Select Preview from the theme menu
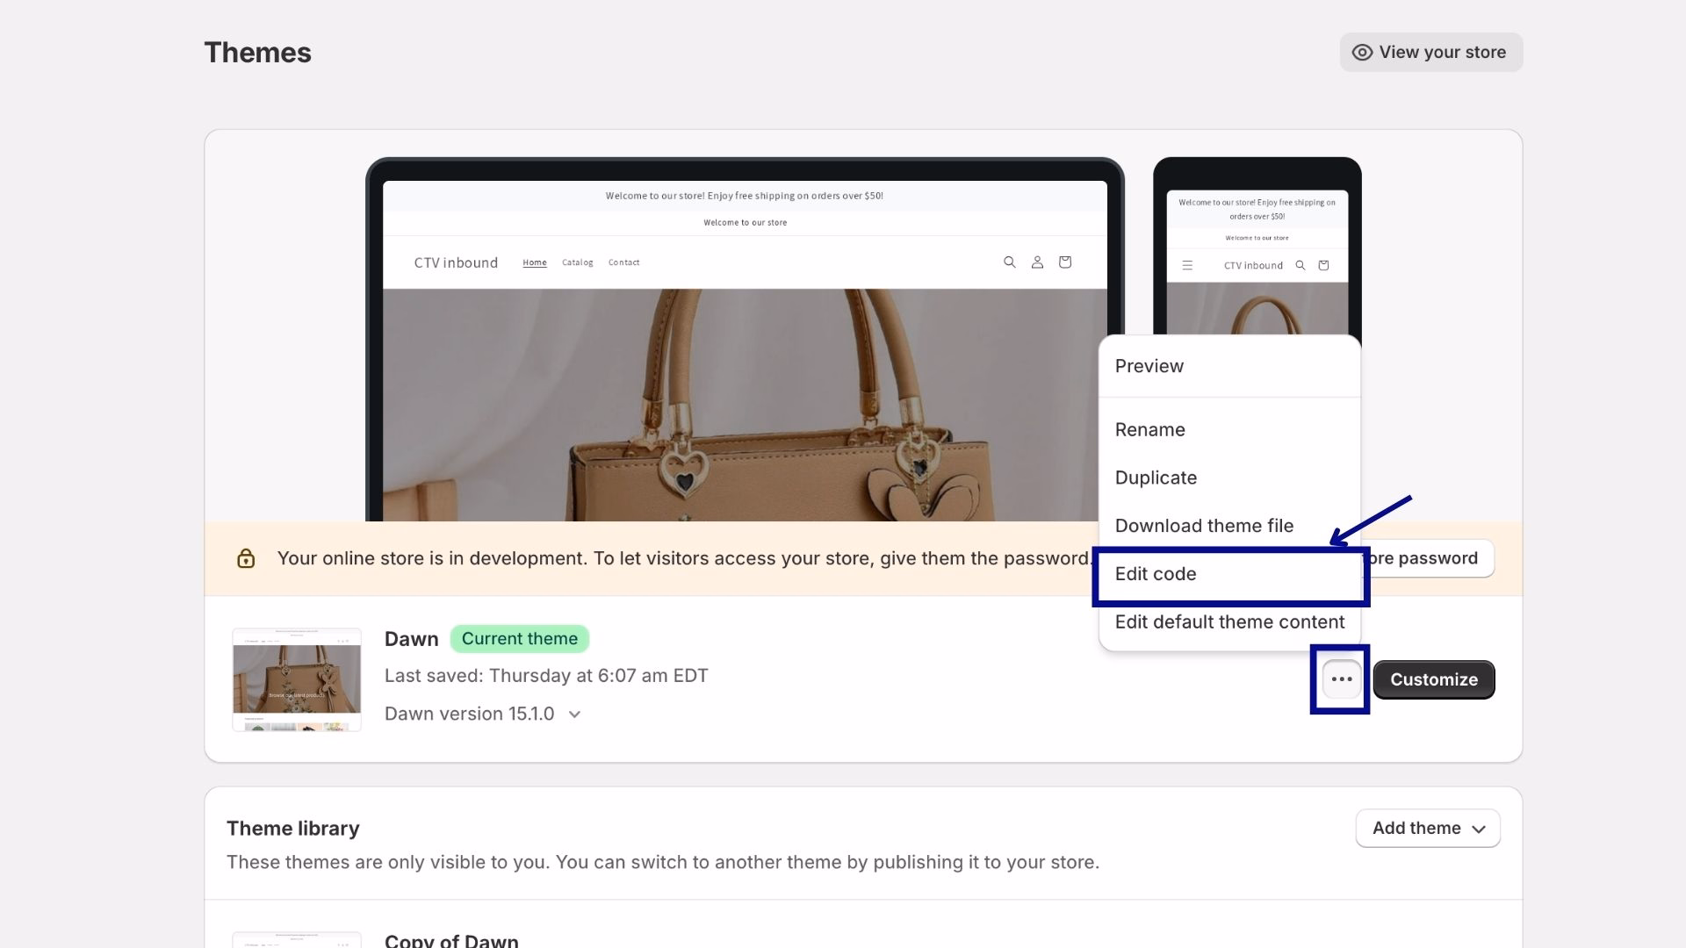The width and height of the screenshot is (1686, 948). 1229,366
